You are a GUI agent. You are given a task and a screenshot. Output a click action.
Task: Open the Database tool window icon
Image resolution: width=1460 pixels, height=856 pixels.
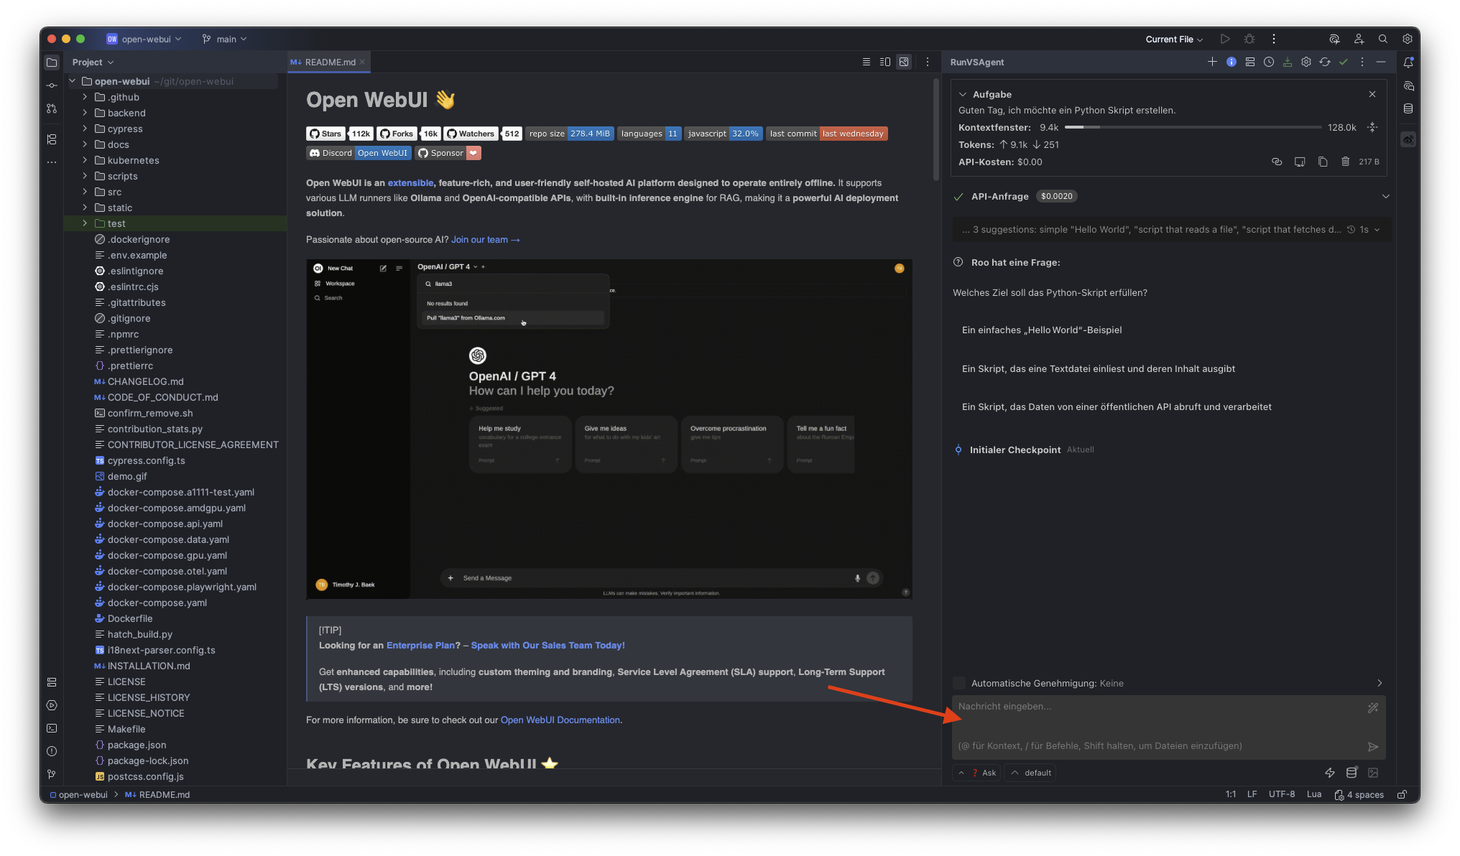click(1408, 108)
